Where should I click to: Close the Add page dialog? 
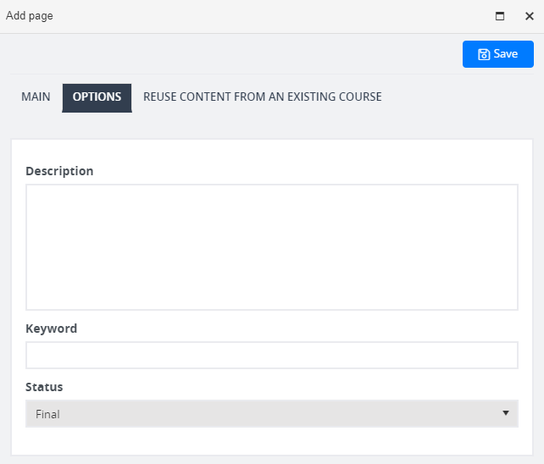[x=529, y=16]
